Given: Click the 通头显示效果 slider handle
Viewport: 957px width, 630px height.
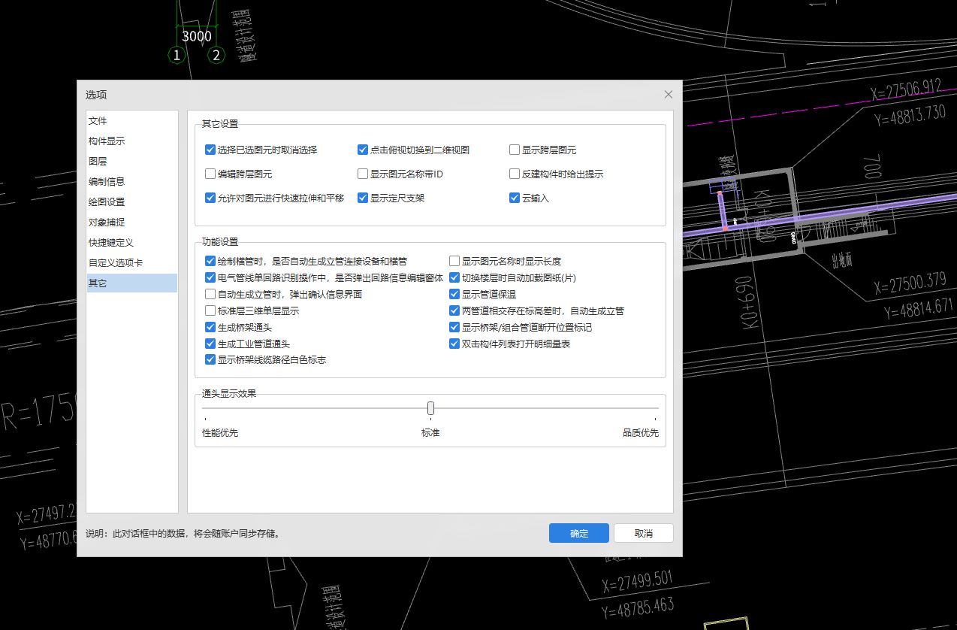Looking at the screenshot, I should (x=430, y=408).
